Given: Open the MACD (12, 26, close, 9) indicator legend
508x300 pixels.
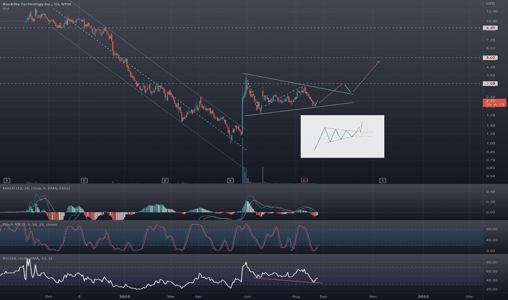Looking at the screenshot, I should pyautogui.click(x=37, y=188).
